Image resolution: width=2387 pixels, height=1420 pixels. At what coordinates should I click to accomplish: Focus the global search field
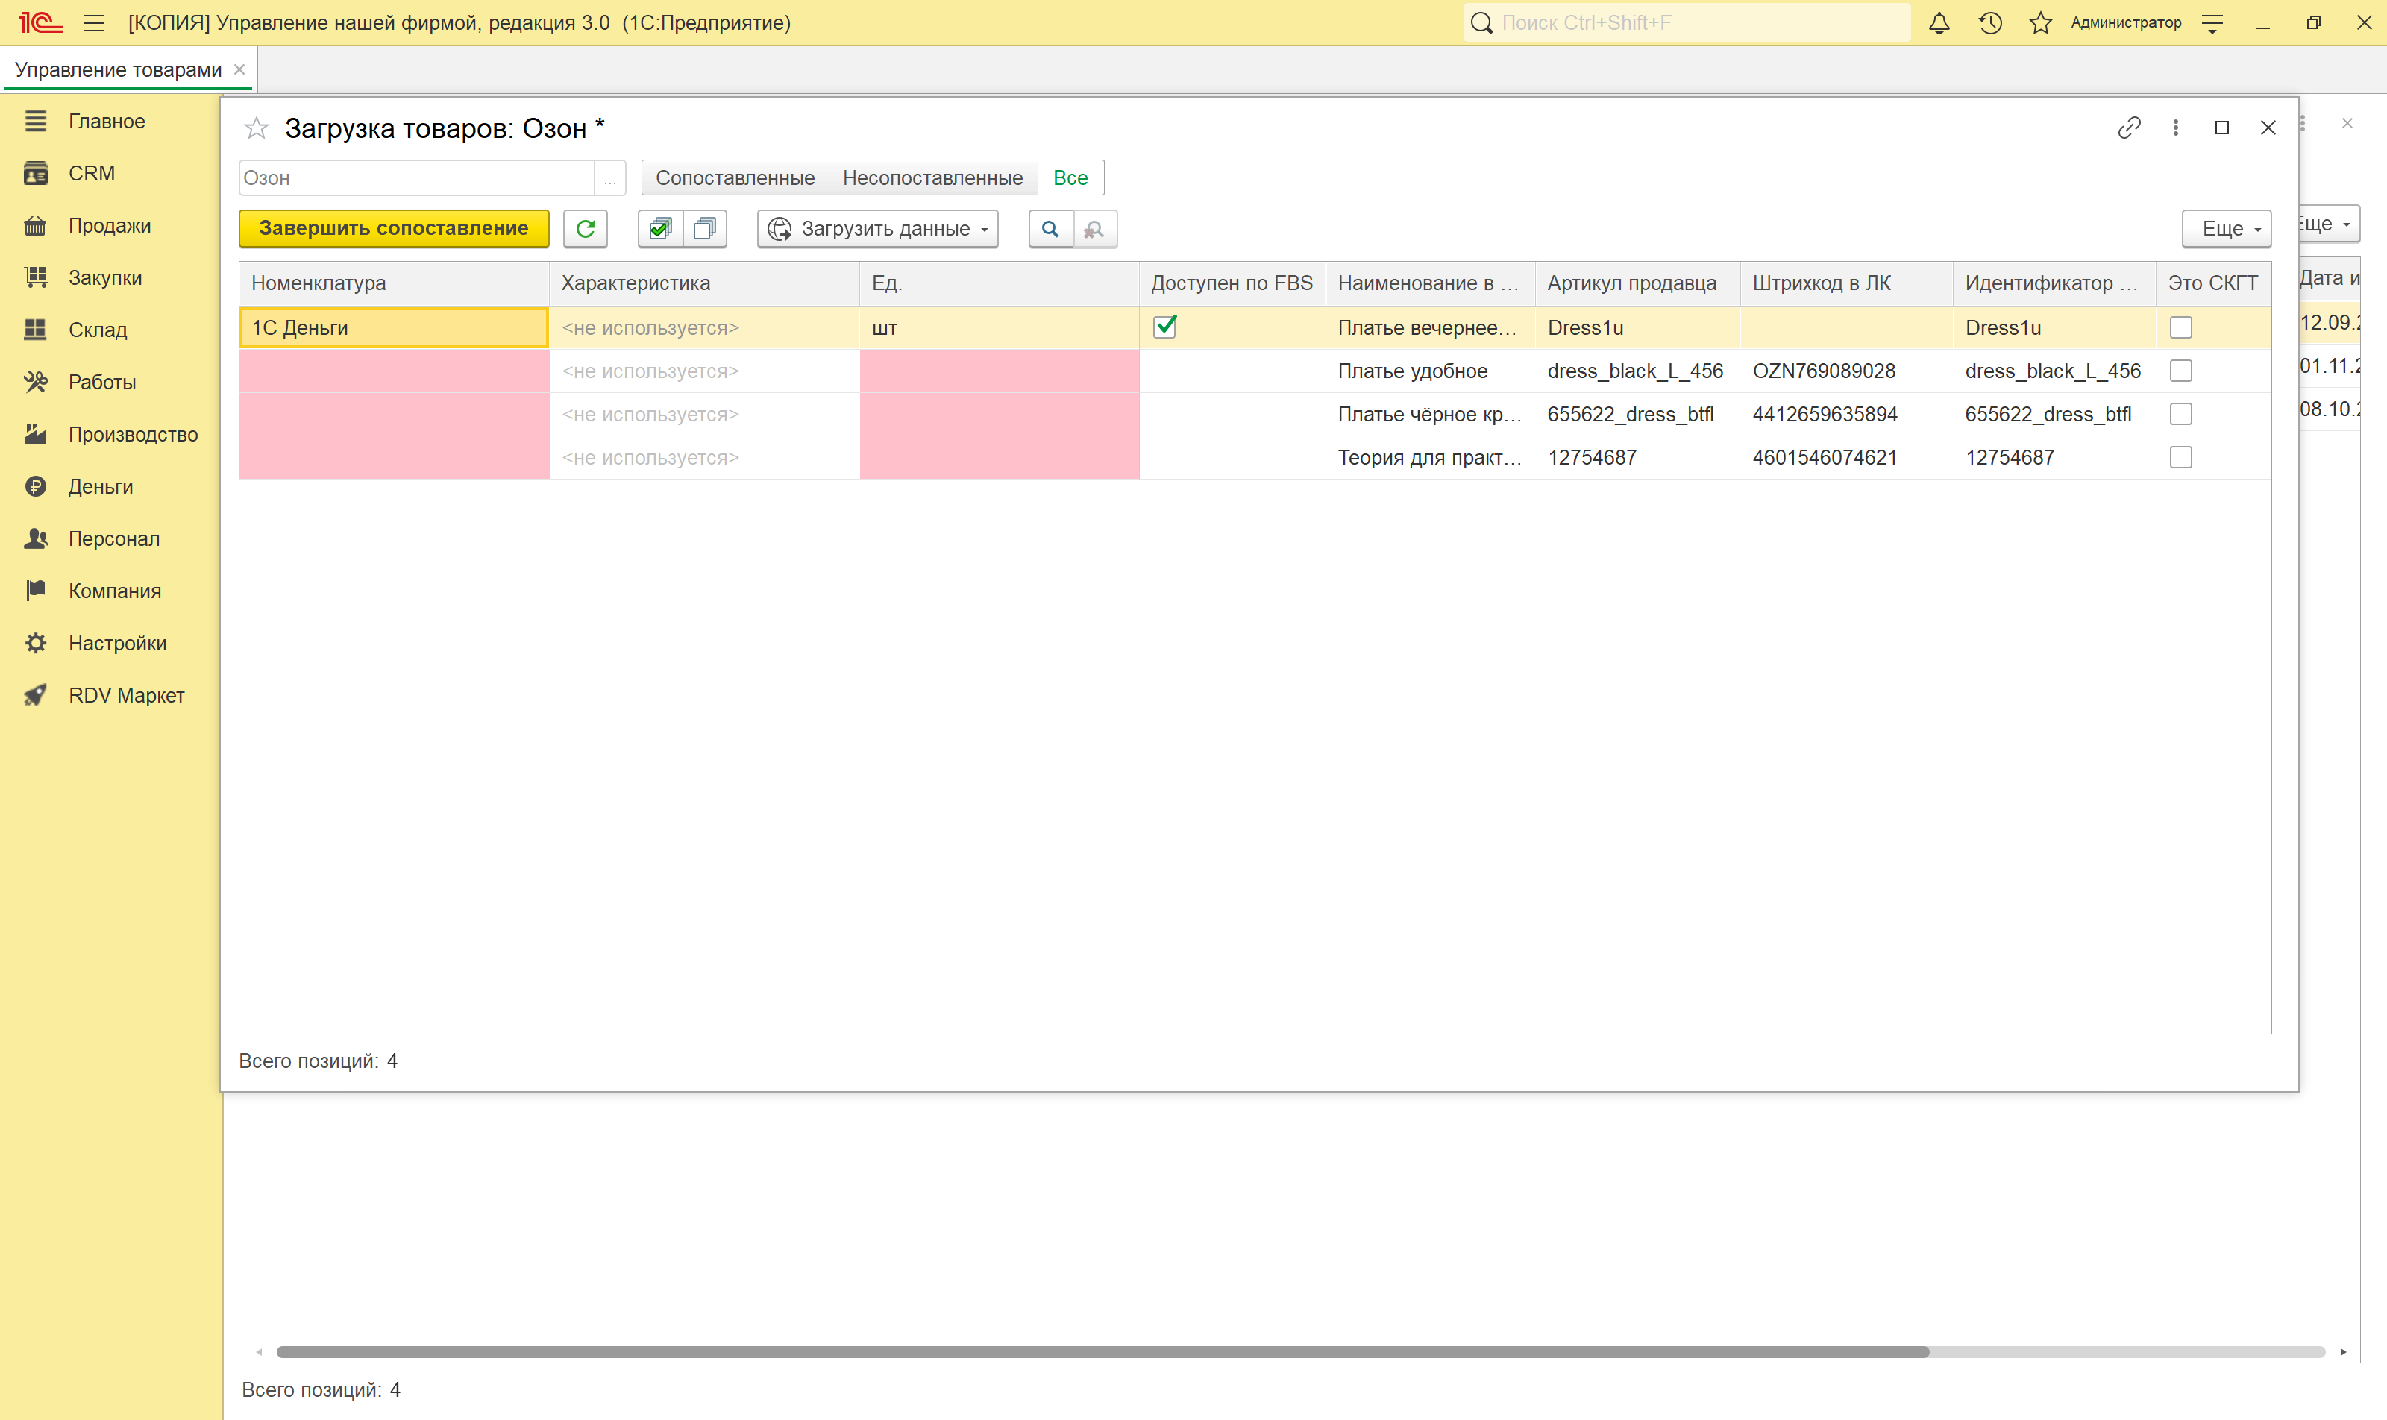click(x=1687, y=23)
